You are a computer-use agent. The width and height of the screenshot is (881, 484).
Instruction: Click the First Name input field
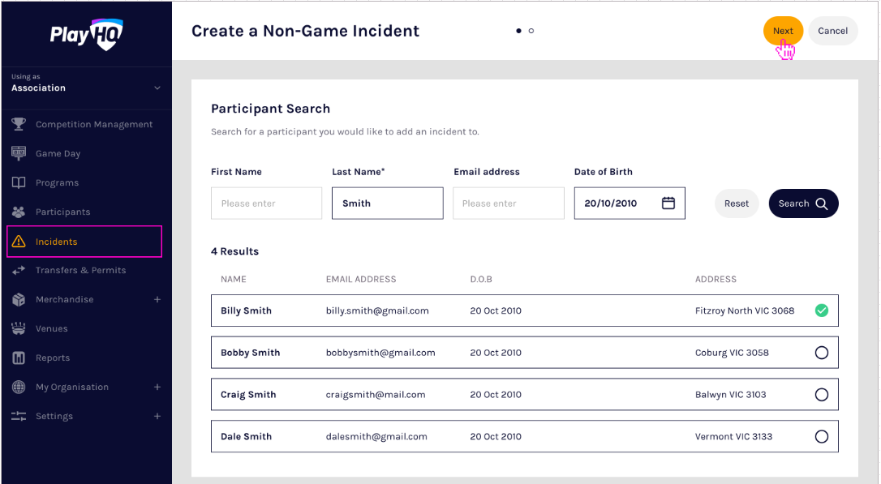coord(266,203)
